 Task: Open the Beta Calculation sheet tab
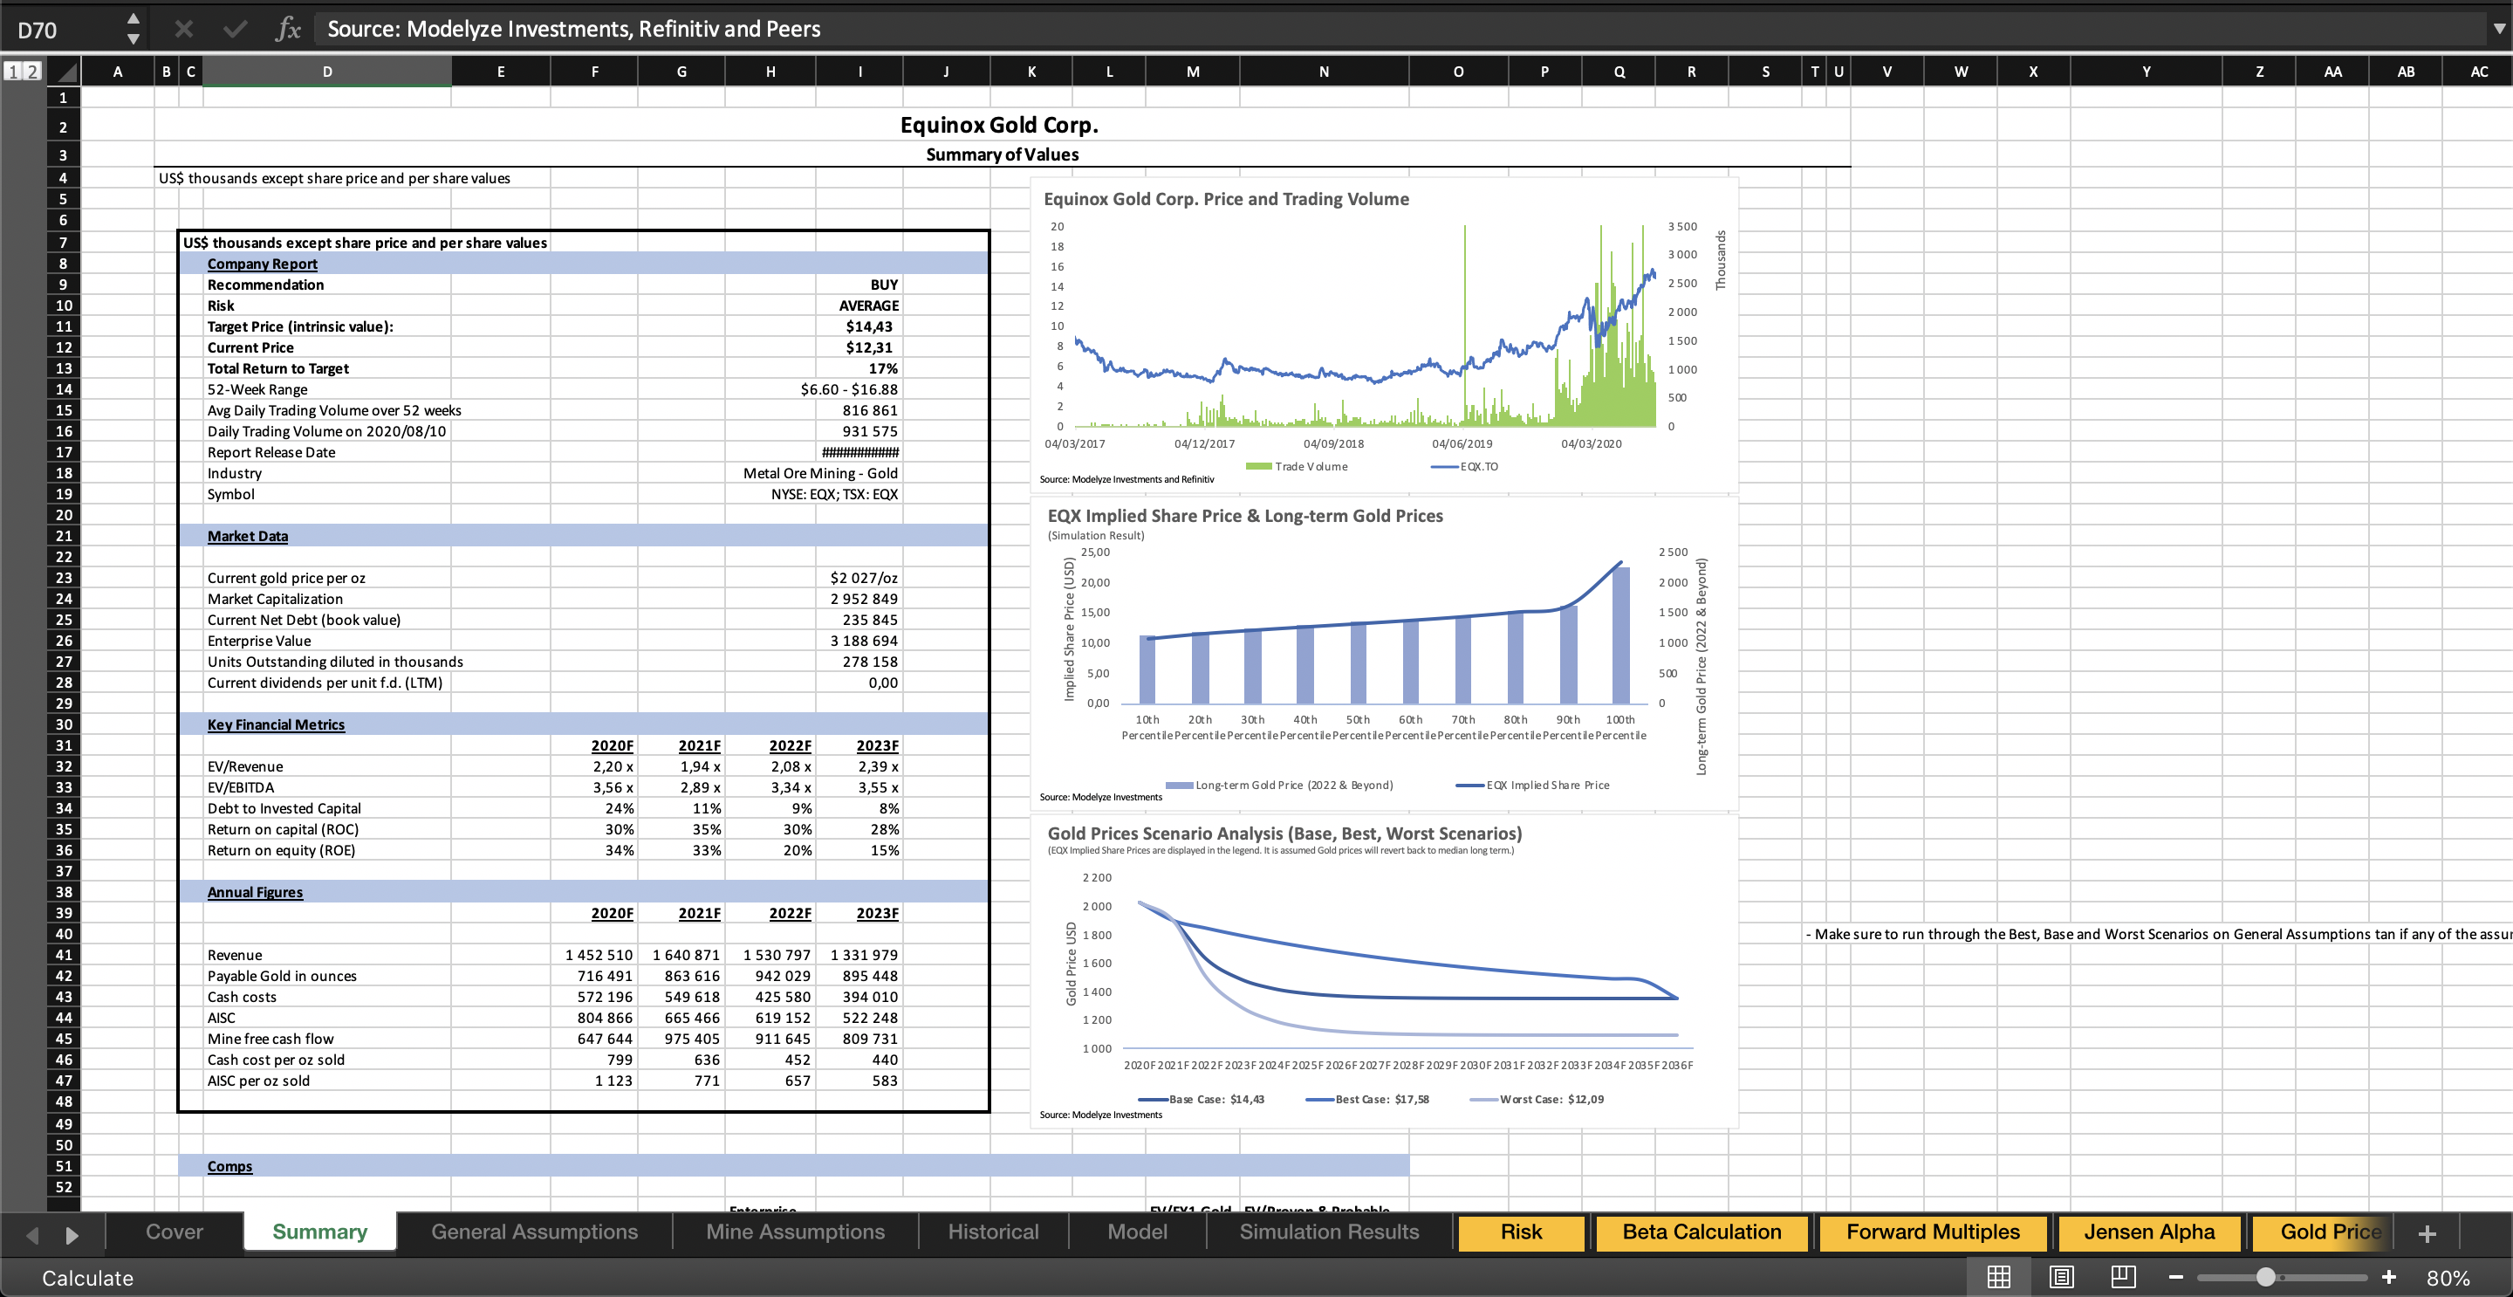1702,1232
